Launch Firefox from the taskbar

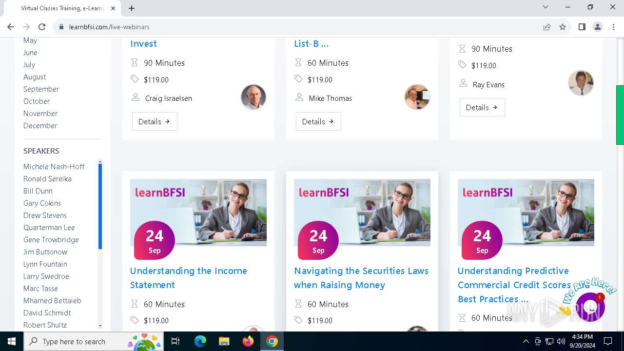[248, 341]
